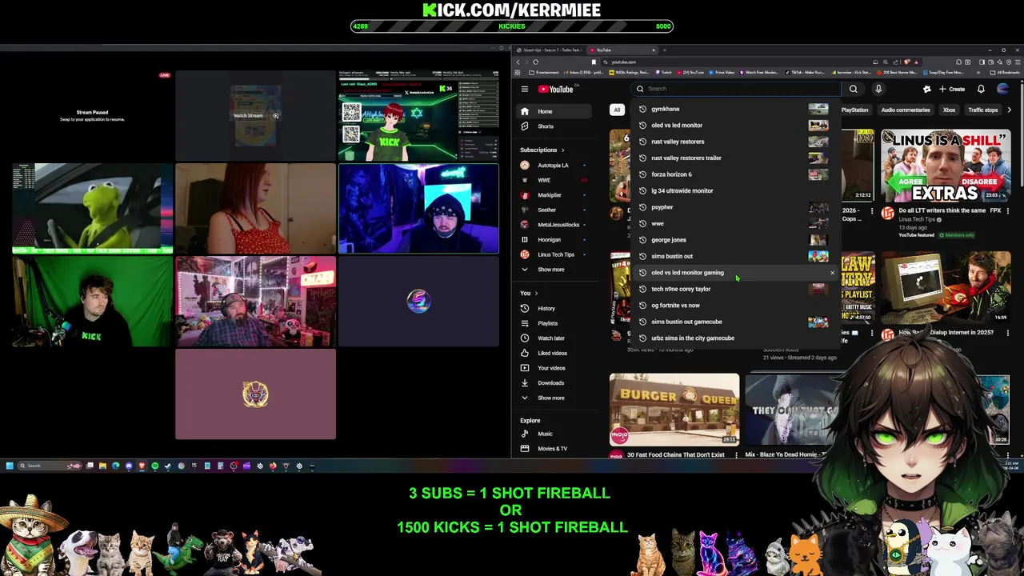Viewport: 1024px width, 576px height.
Task: Click the YouTube logo
Action: 556,89
